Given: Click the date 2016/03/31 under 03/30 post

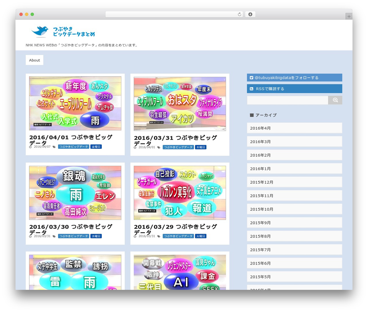Looking at the screenshot, I should [x=42, y=236].
